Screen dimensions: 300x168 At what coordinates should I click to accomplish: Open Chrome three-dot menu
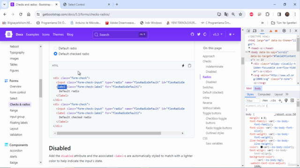click(x=295, y=14)
